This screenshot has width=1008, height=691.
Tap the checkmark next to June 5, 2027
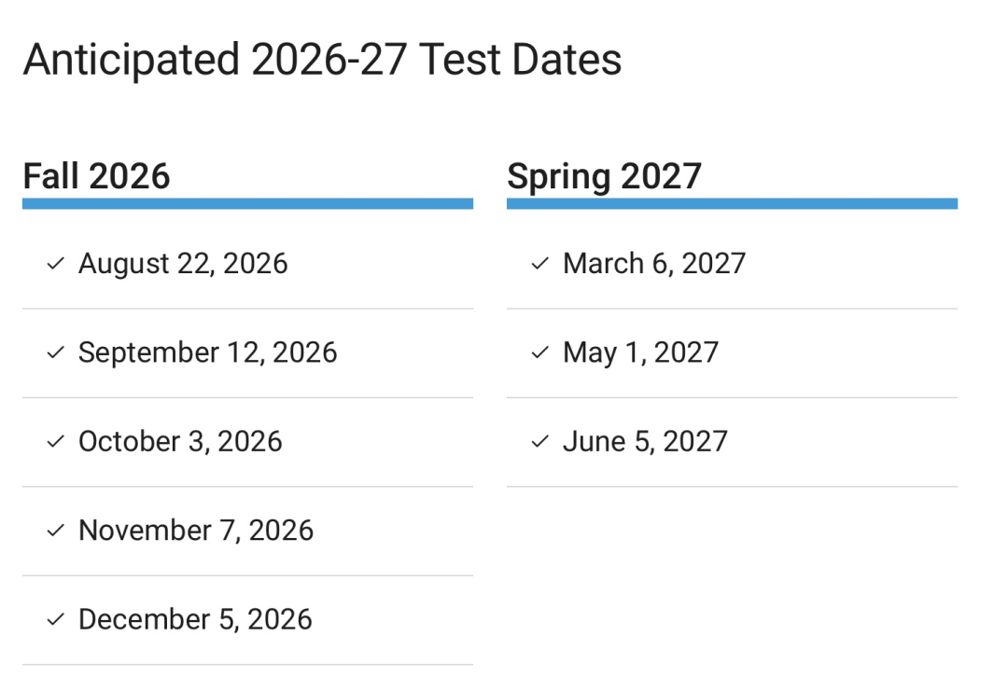point(539,441)
